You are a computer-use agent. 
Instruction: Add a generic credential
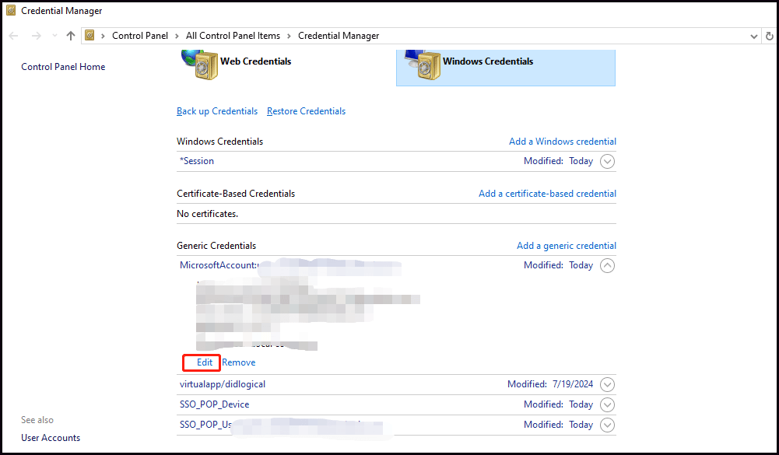(x=567, y=246)
